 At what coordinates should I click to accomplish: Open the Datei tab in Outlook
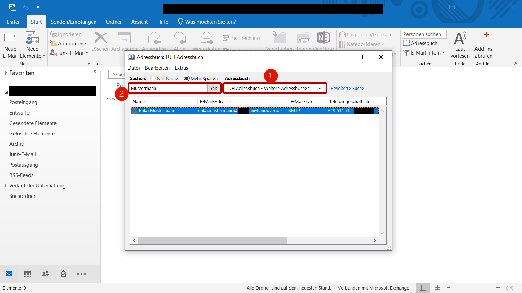[x=13, y=22]
